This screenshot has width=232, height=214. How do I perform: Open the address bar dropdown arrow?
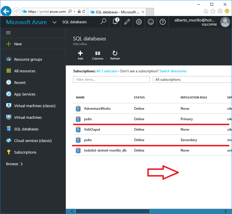75,12
